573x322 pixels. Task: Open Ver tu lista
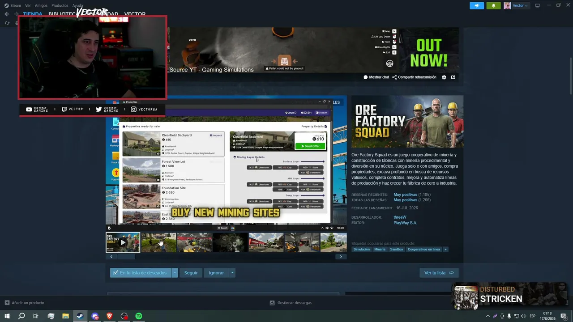point(439,273)
